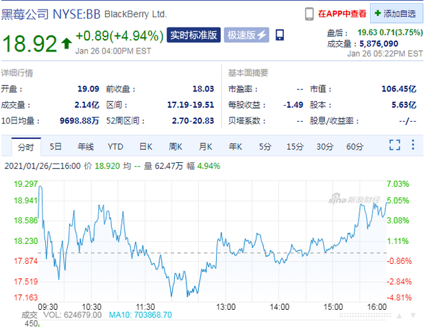Click the after-hours volume 5,876,090
Screen dimensions: 432x327
click(379, 43)
